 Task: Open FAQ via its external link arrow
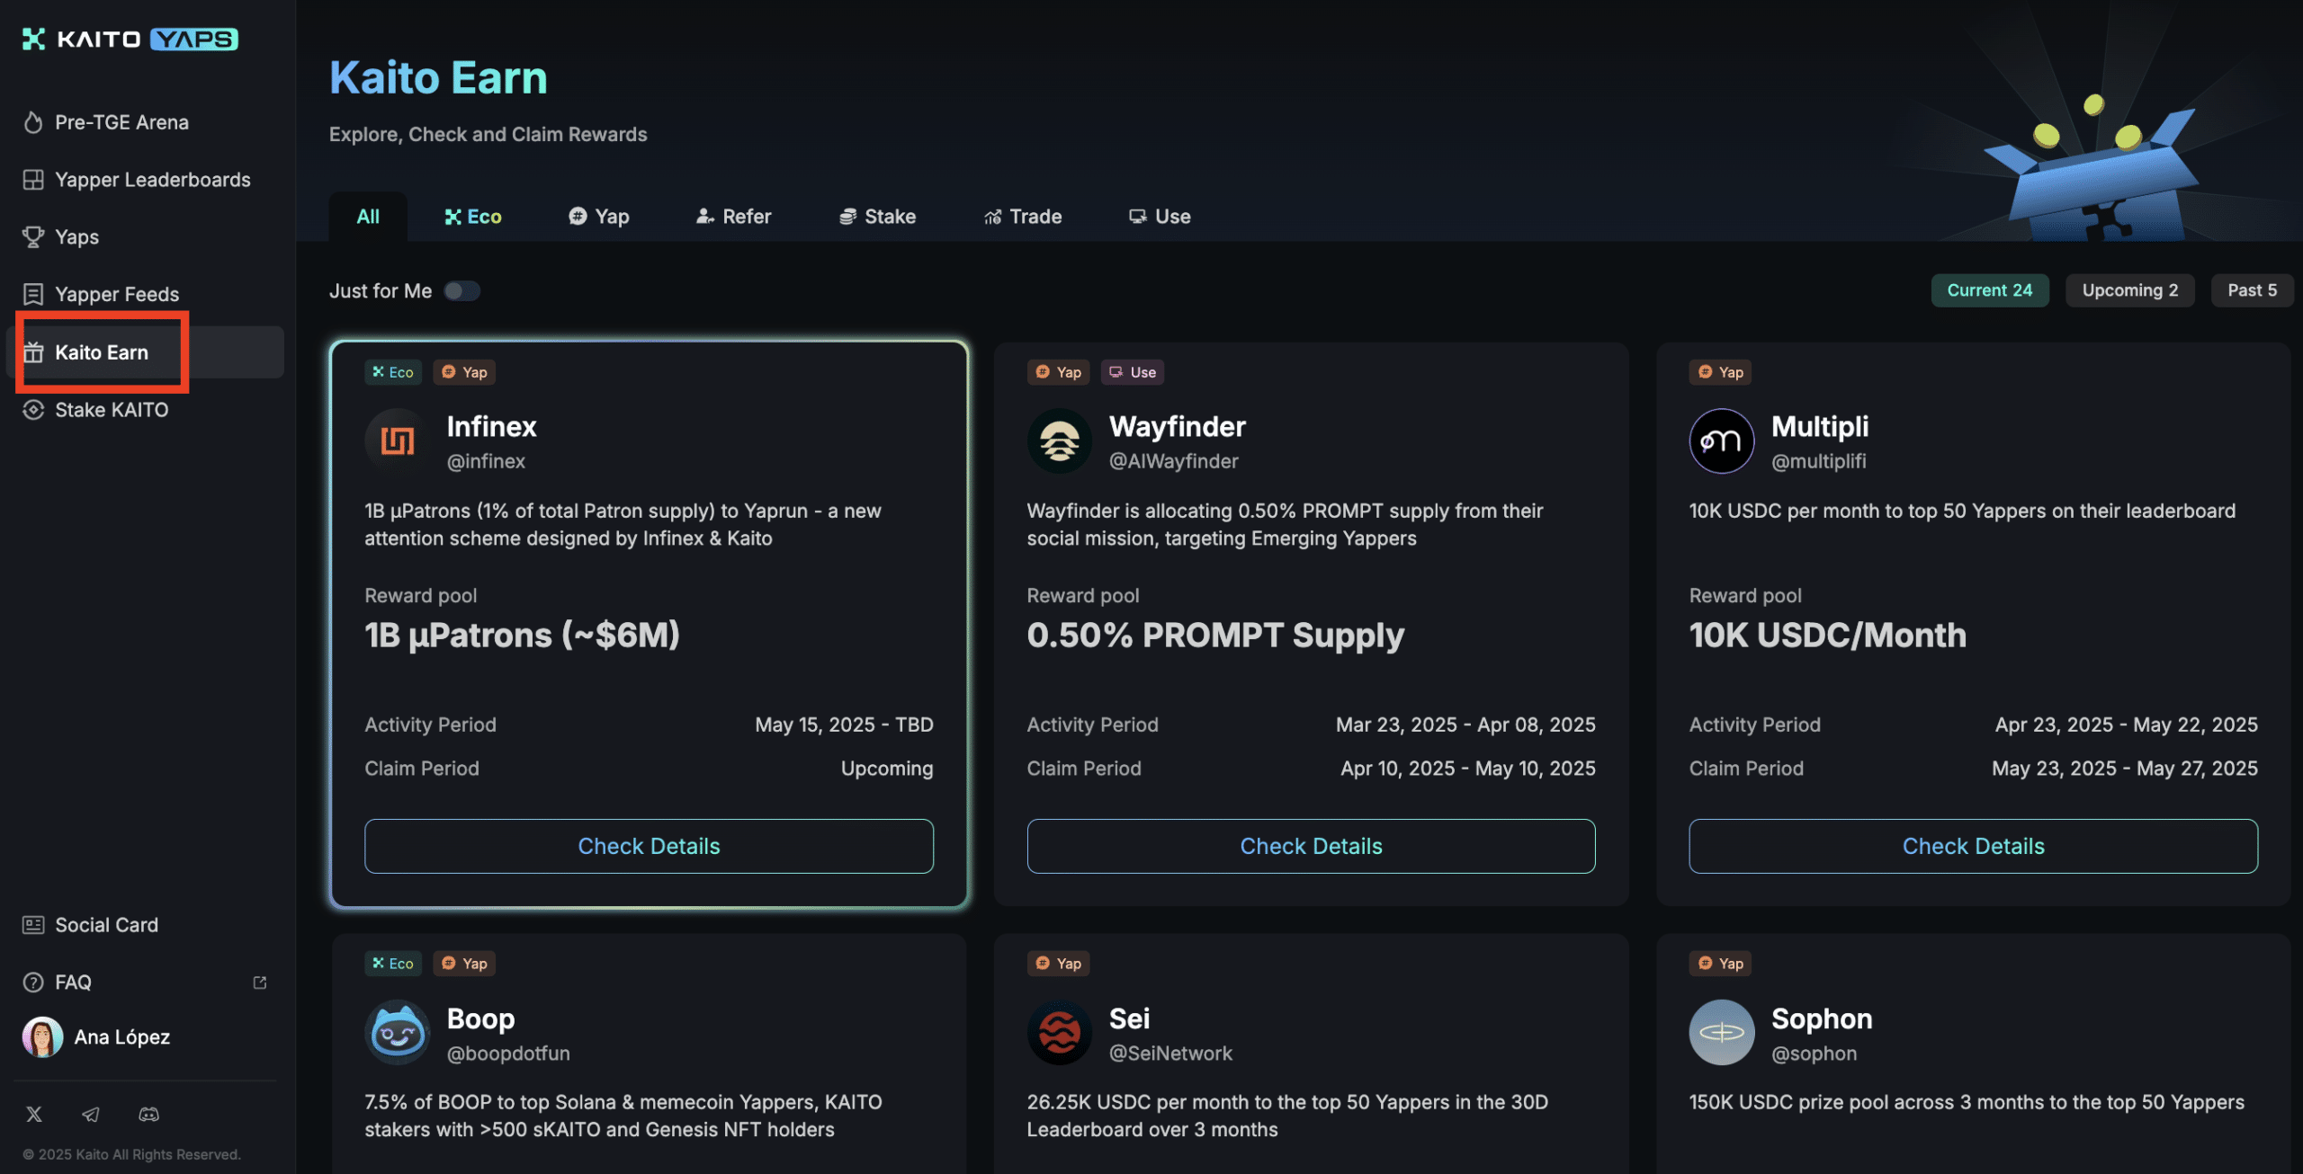[x=259, y=982]
